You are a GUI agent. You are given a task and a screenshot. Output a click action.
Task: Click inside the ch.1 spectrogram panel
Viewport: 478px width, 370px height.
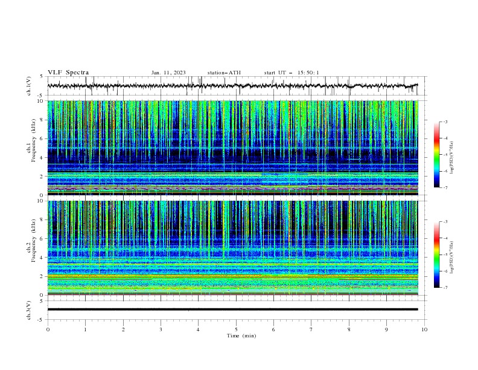pos(233,148)
